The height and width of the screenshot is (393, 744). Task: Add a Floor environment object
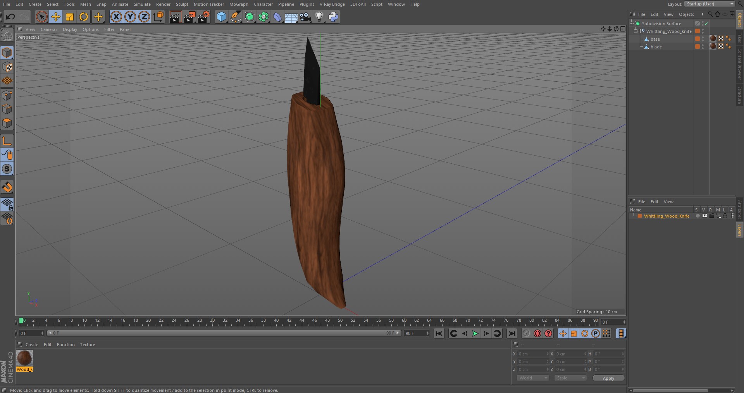coord(291,17)
